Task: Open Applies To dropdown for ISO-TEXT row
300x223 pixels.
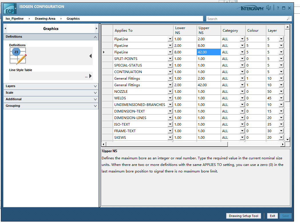Action: [x=170, y=124]
